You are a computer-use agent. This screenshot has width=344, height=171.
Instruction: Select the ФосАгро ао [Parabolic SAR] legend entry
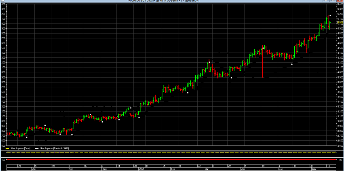click(x=55, y=148)
